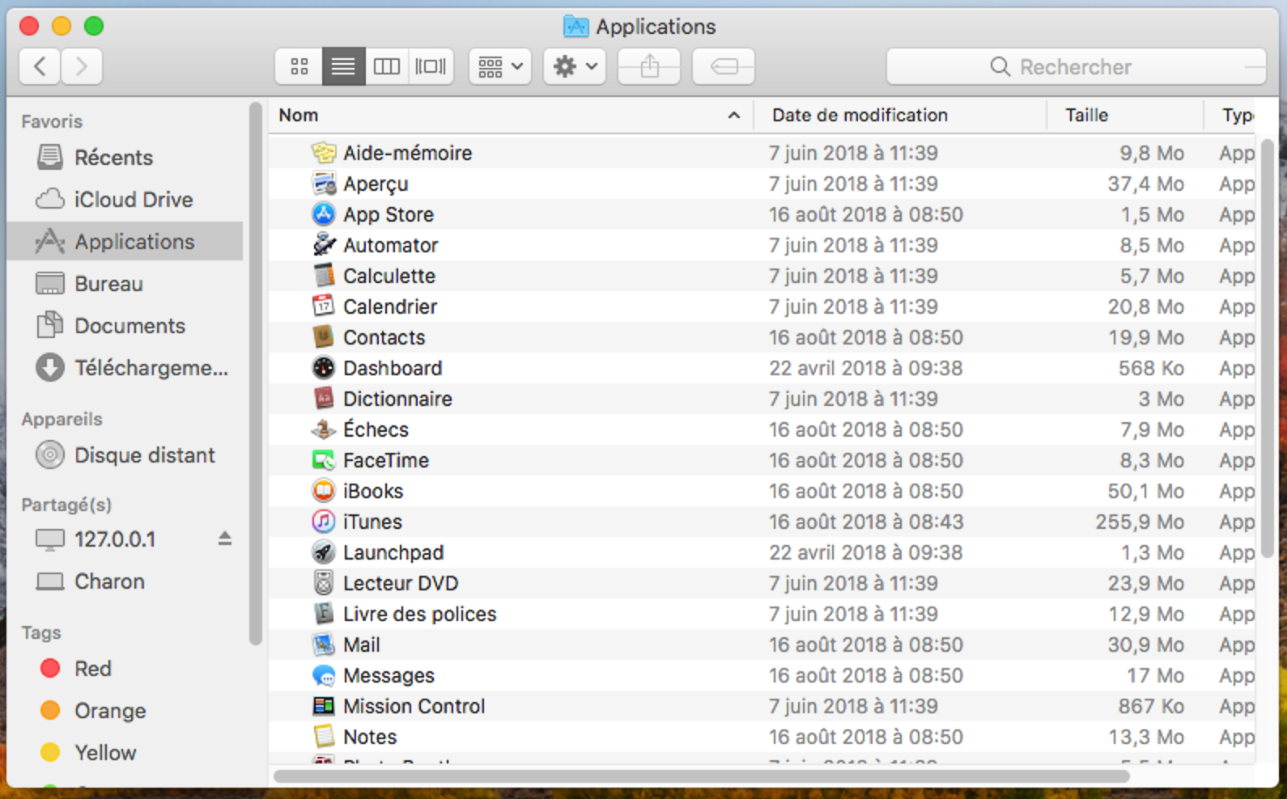Switch to Cover Flow view
1287x799 pixels.
431,66
